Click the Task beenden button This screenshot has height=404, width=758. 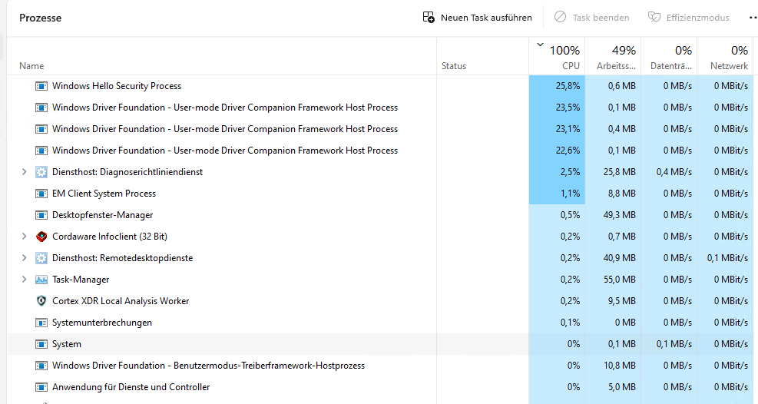(x=591, y=18)
